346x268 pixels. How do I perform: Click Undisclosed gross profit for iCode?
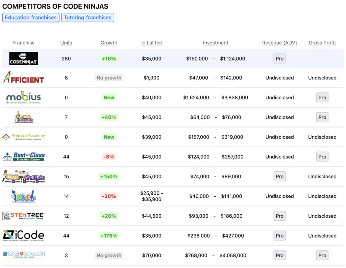(322, 236)
